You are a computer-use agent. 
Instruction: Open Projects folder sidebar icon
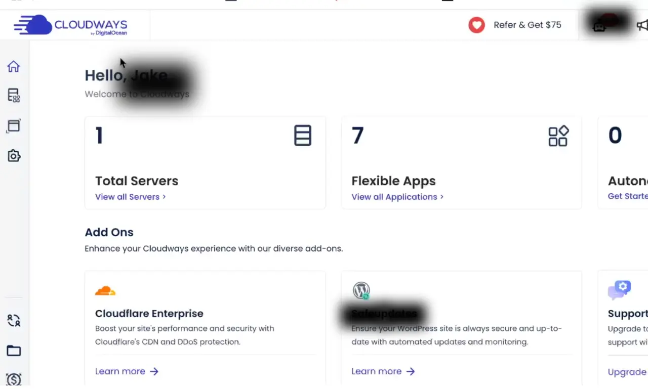14,351
